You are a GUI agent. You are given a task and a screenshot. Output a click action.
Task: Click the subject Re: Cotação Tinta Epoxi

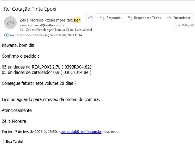[30, 9]
